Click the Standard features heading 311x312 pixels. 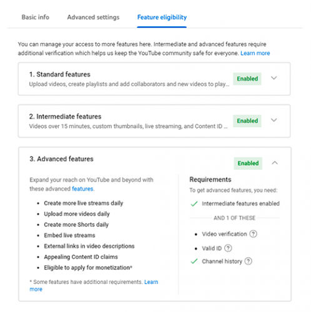pos(60,74)
